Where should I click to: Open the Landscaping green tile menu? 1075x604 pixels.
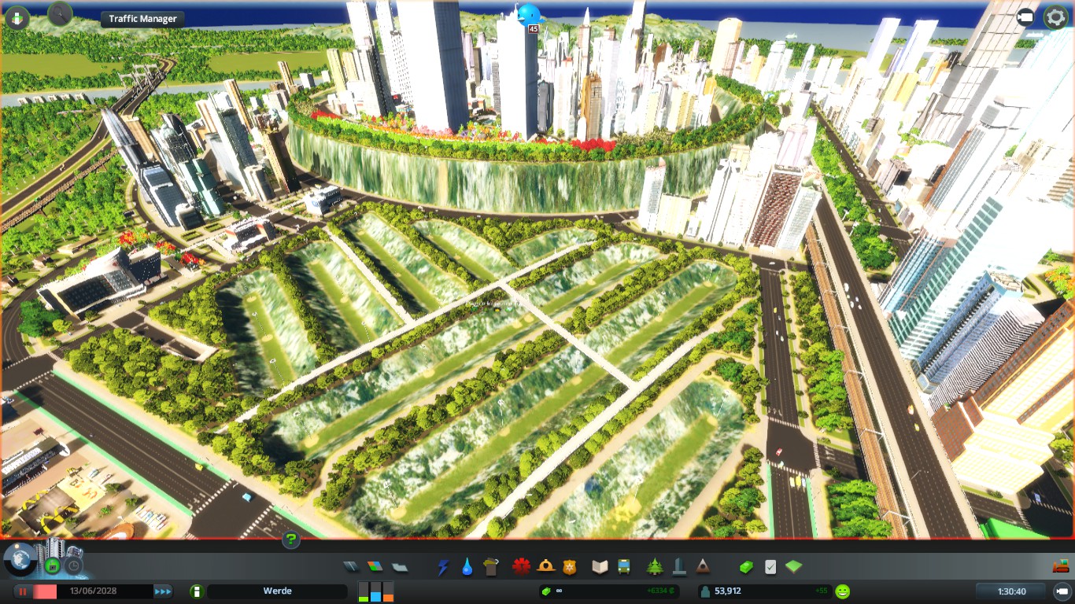pos(794,566)
